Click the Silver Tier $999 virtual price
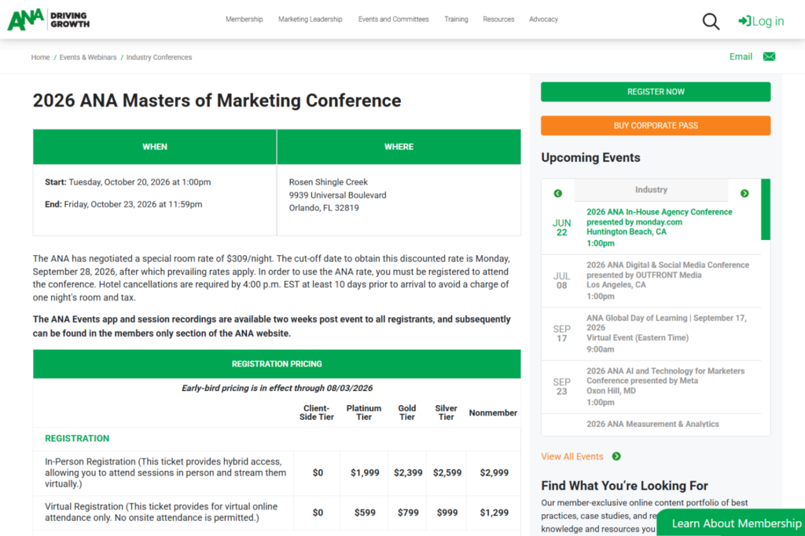This screenshot has height=536, width=805. tap(447, 512)
